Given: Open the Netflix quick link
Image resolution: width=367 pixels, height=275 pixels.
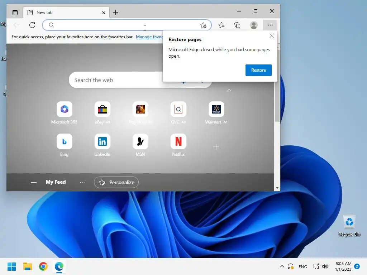Looking at the screenshot, I should pos(178,145).
